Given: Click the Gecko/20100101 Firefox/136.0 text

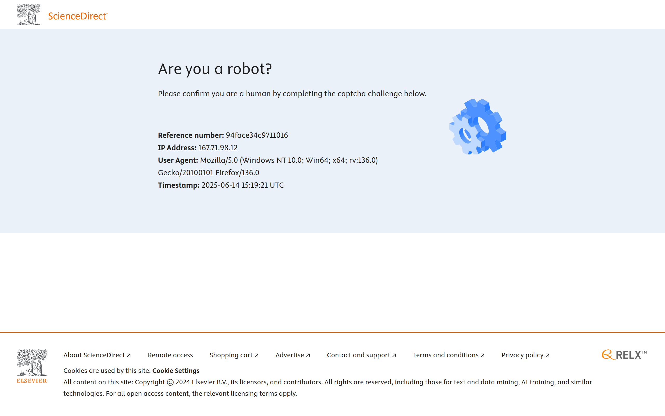Looking at the screenshot, I should [x=209, y=173].
